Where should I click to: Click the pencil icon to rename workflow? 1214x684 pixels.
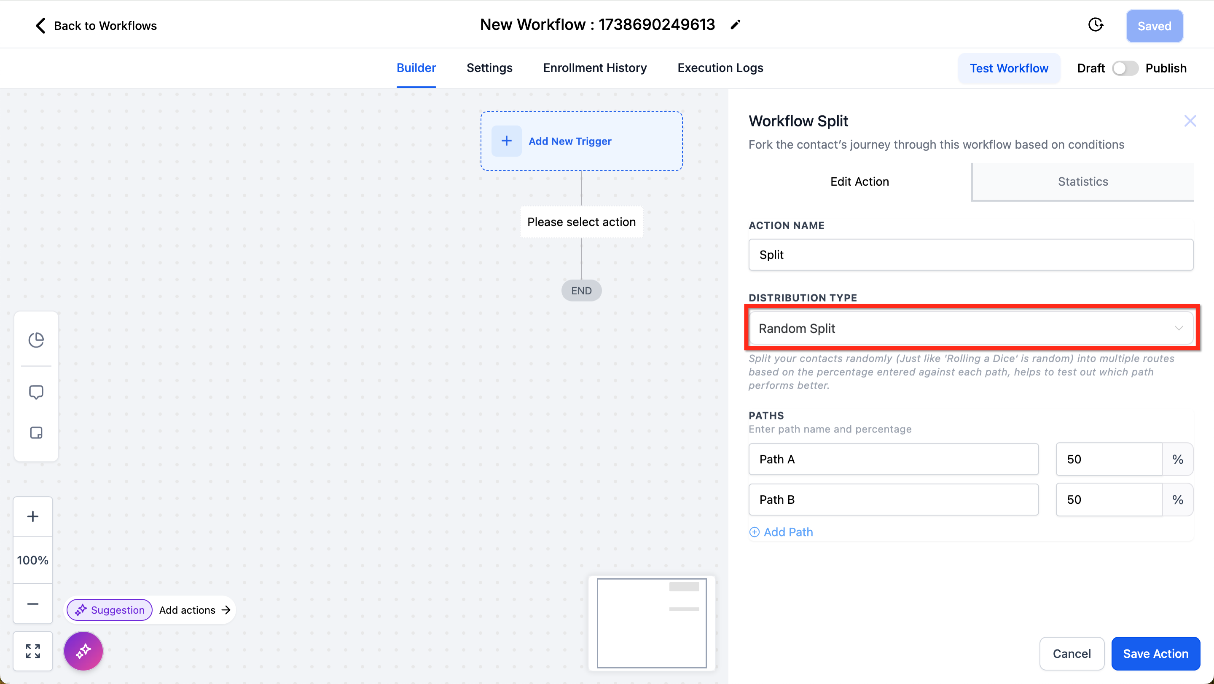735,25
